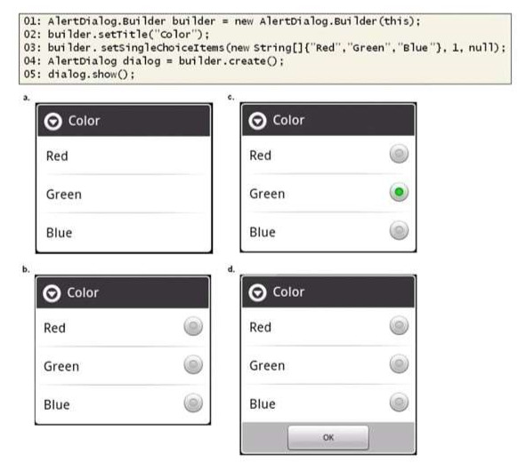The height and width of the screenshot is (464, 526).
Task: Select the Green list item in dialog a
Action: [124, 194]
